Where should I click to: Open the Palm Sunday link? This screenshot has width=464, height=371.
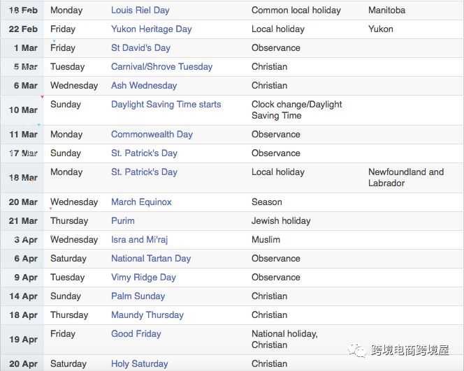pyautogui.click(x=138, y=296)
